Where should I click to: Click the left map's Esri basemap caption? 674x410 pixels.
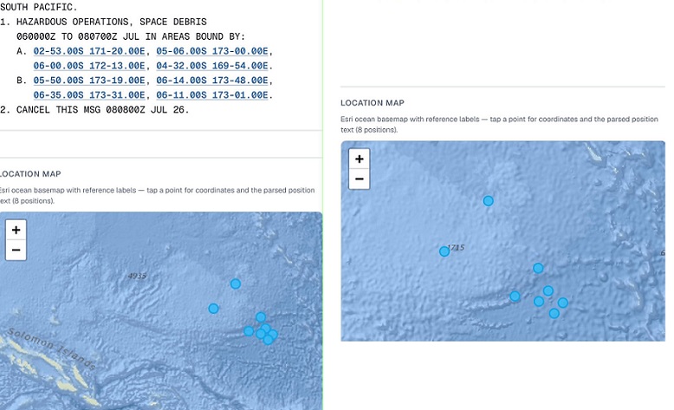(x=157, y=195)
